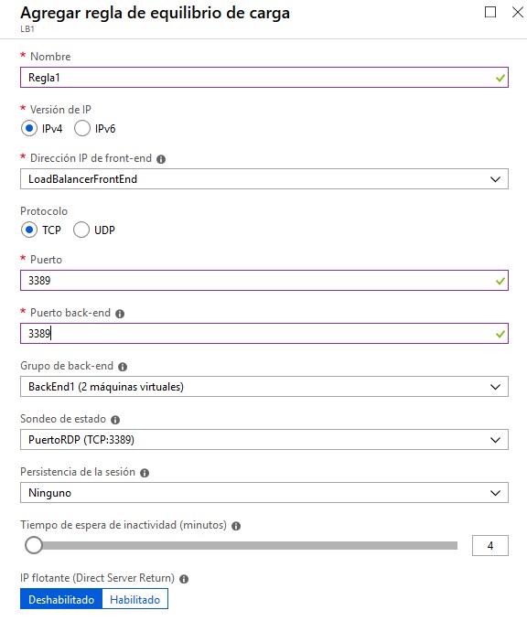Screen dimensions: 527x621
Task: Expand the BackEnd1 back-end group dropdown
Action: point(264,387)
